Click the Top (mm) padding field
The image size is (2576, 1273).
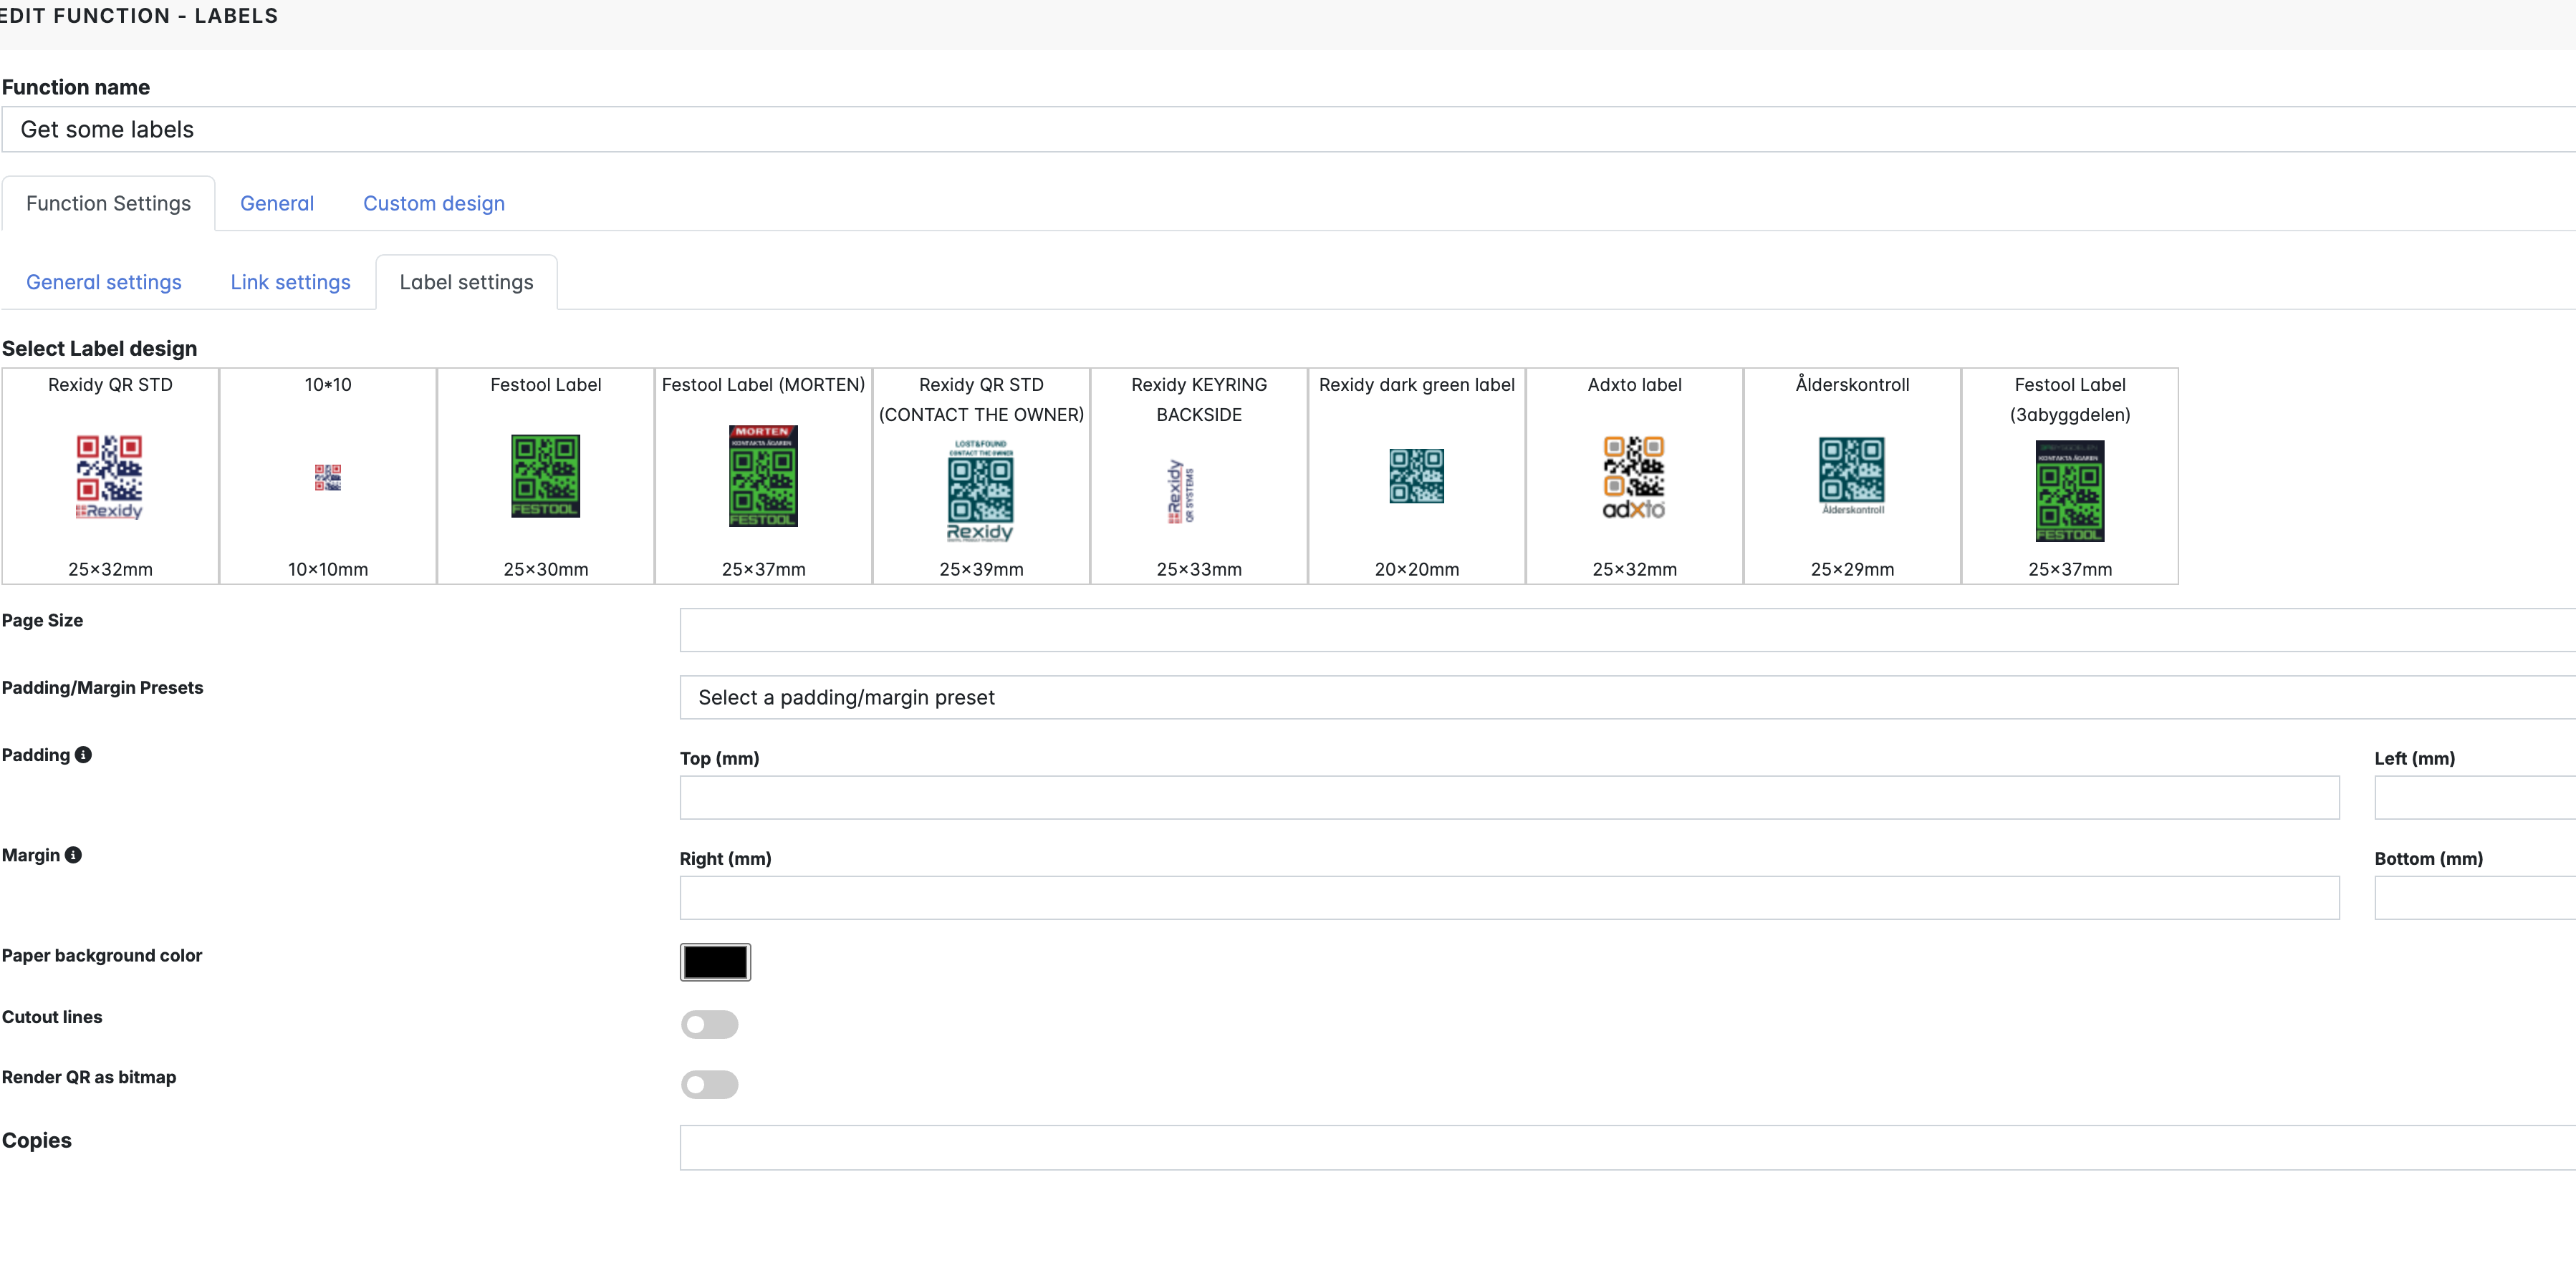tap(1509, 798)
